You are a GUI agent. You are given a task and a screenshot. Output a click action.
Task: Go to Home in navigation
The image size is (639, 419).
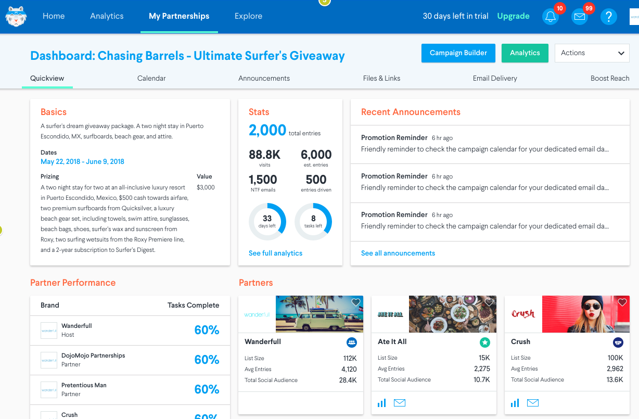pos(54,16)
